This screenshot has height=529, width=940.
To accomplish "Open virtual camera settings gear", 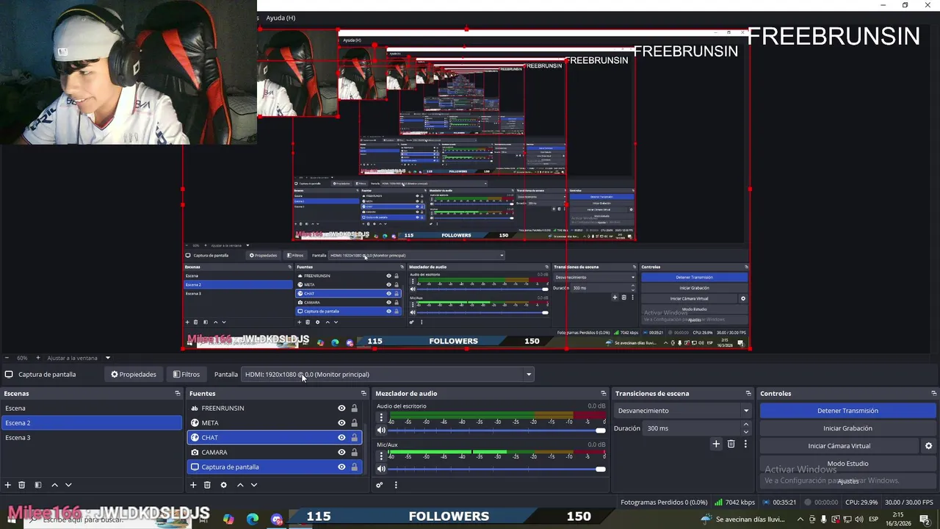I will pos(928,446).
